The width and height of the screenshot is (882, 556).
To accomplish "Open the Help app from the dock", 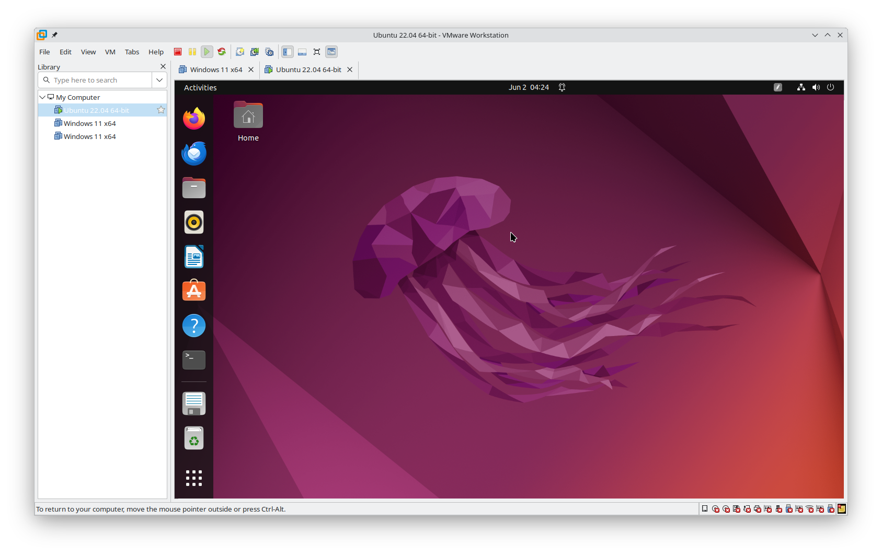I will 194,326.
